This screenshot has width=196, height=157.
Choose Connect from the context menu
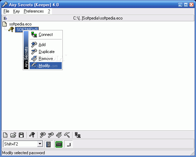(x=46, y=35)
